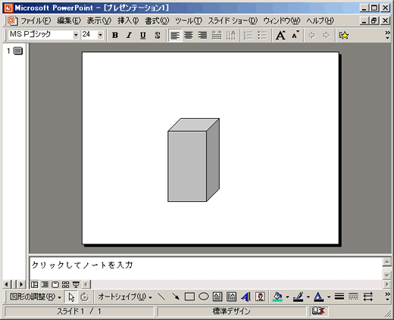Viewport: 394px width, 320px height.
Task: Switch to outline view icon
Action: [x=45, y=284]
